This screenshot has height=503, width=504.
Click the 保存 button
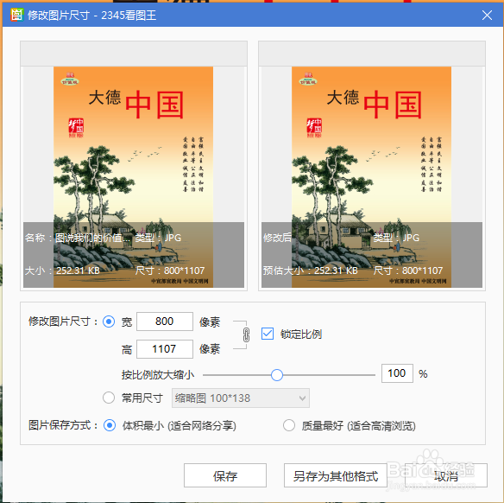pyautogui.click(x=225, y=475)
